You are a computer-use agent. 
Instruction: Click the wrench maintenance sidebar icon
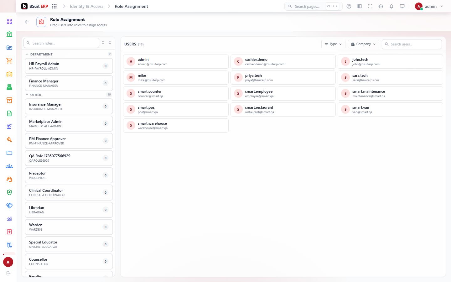tap(9, 140)
